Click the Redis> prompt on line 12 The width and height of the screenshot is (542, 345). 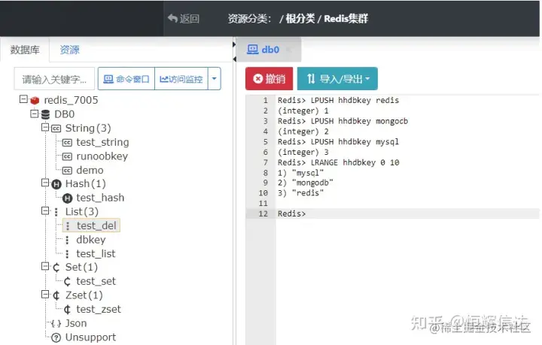click(x=292, y=213)
